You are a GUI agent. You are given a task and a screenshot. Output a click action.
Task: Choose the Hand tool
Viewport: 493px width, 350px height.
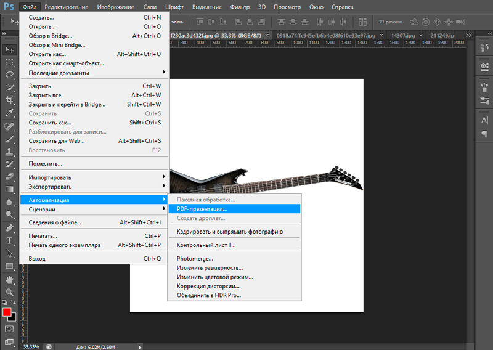(x=9, y=279)
